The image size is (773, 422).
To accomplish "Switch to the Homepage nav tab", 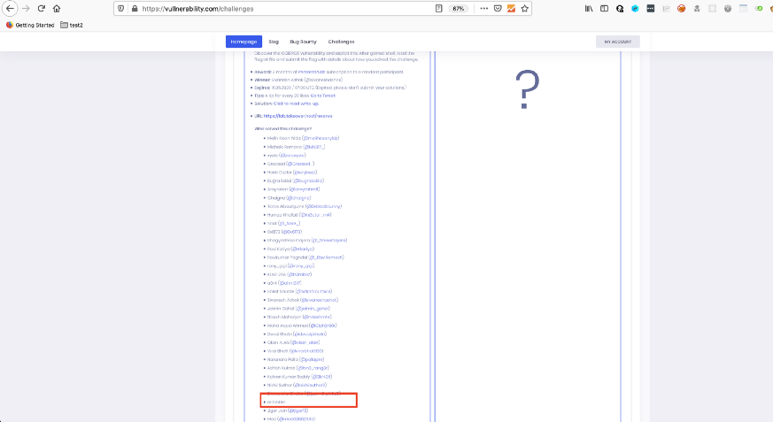I will [243, 42].
